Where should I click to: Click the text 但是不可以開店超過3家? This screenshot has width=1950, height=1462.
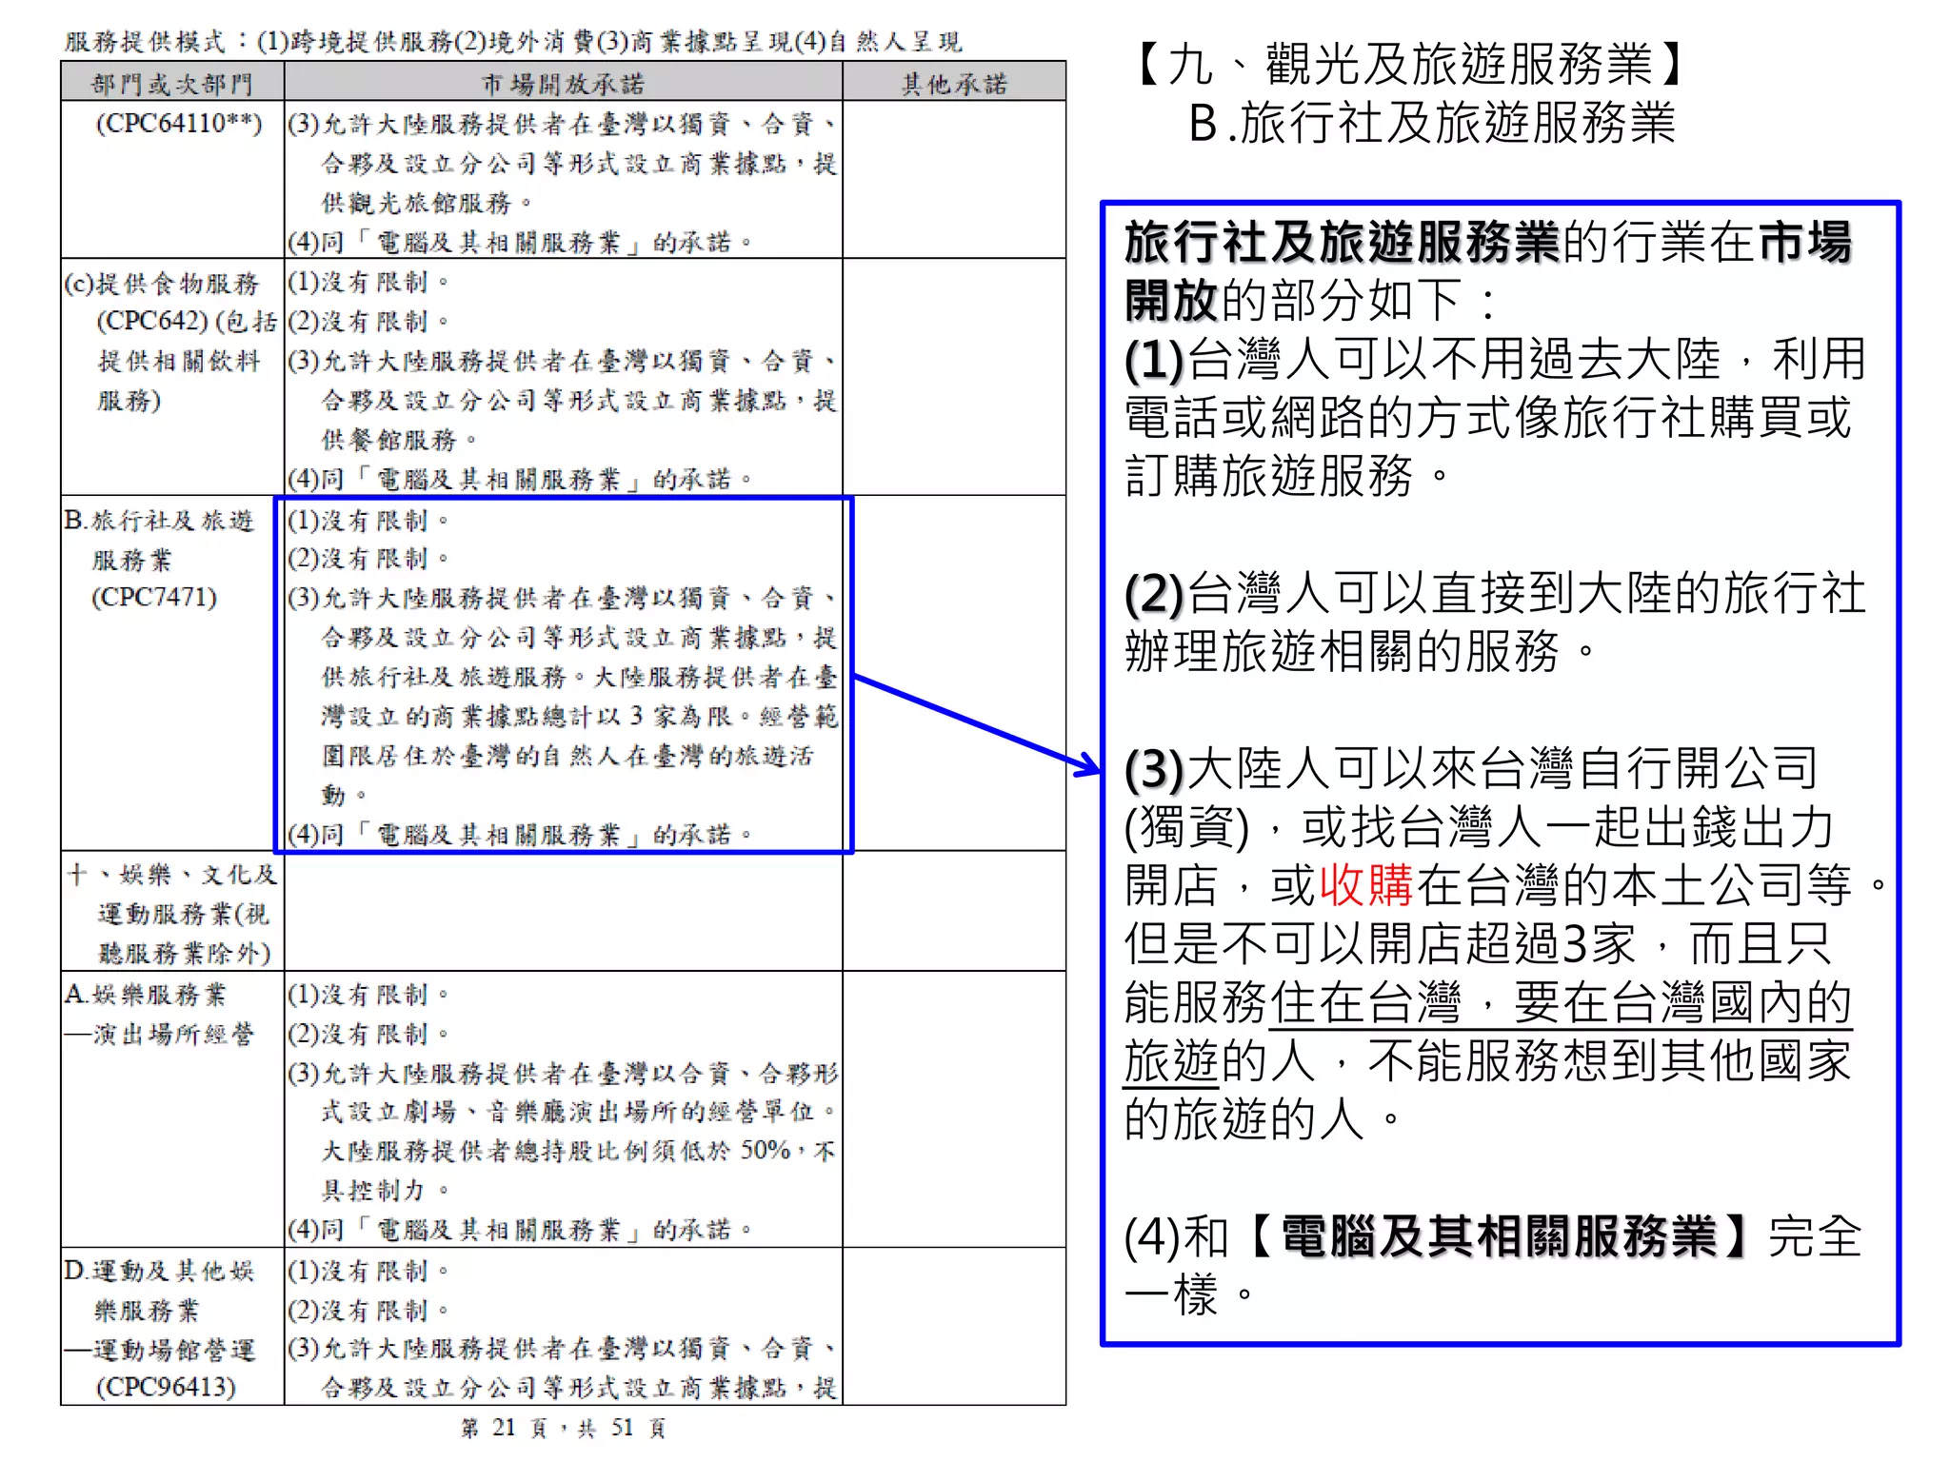pyautogui.click(x=1379, y=944)
